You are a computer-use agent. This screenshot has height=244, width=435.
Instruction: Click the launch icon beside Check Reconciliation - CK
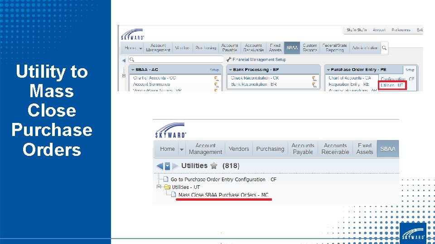pyautogui.click(x=314, y=79)
